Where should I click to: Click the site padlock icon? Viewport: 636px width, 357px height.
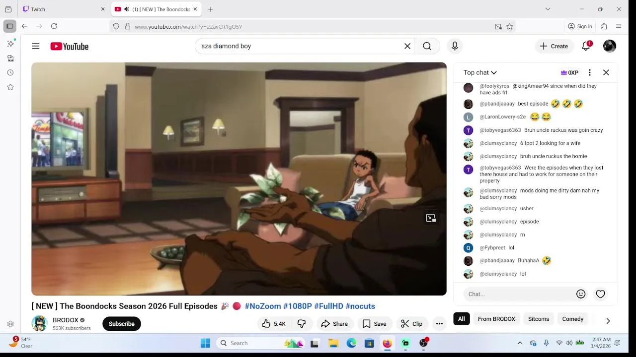pos(128,27)
